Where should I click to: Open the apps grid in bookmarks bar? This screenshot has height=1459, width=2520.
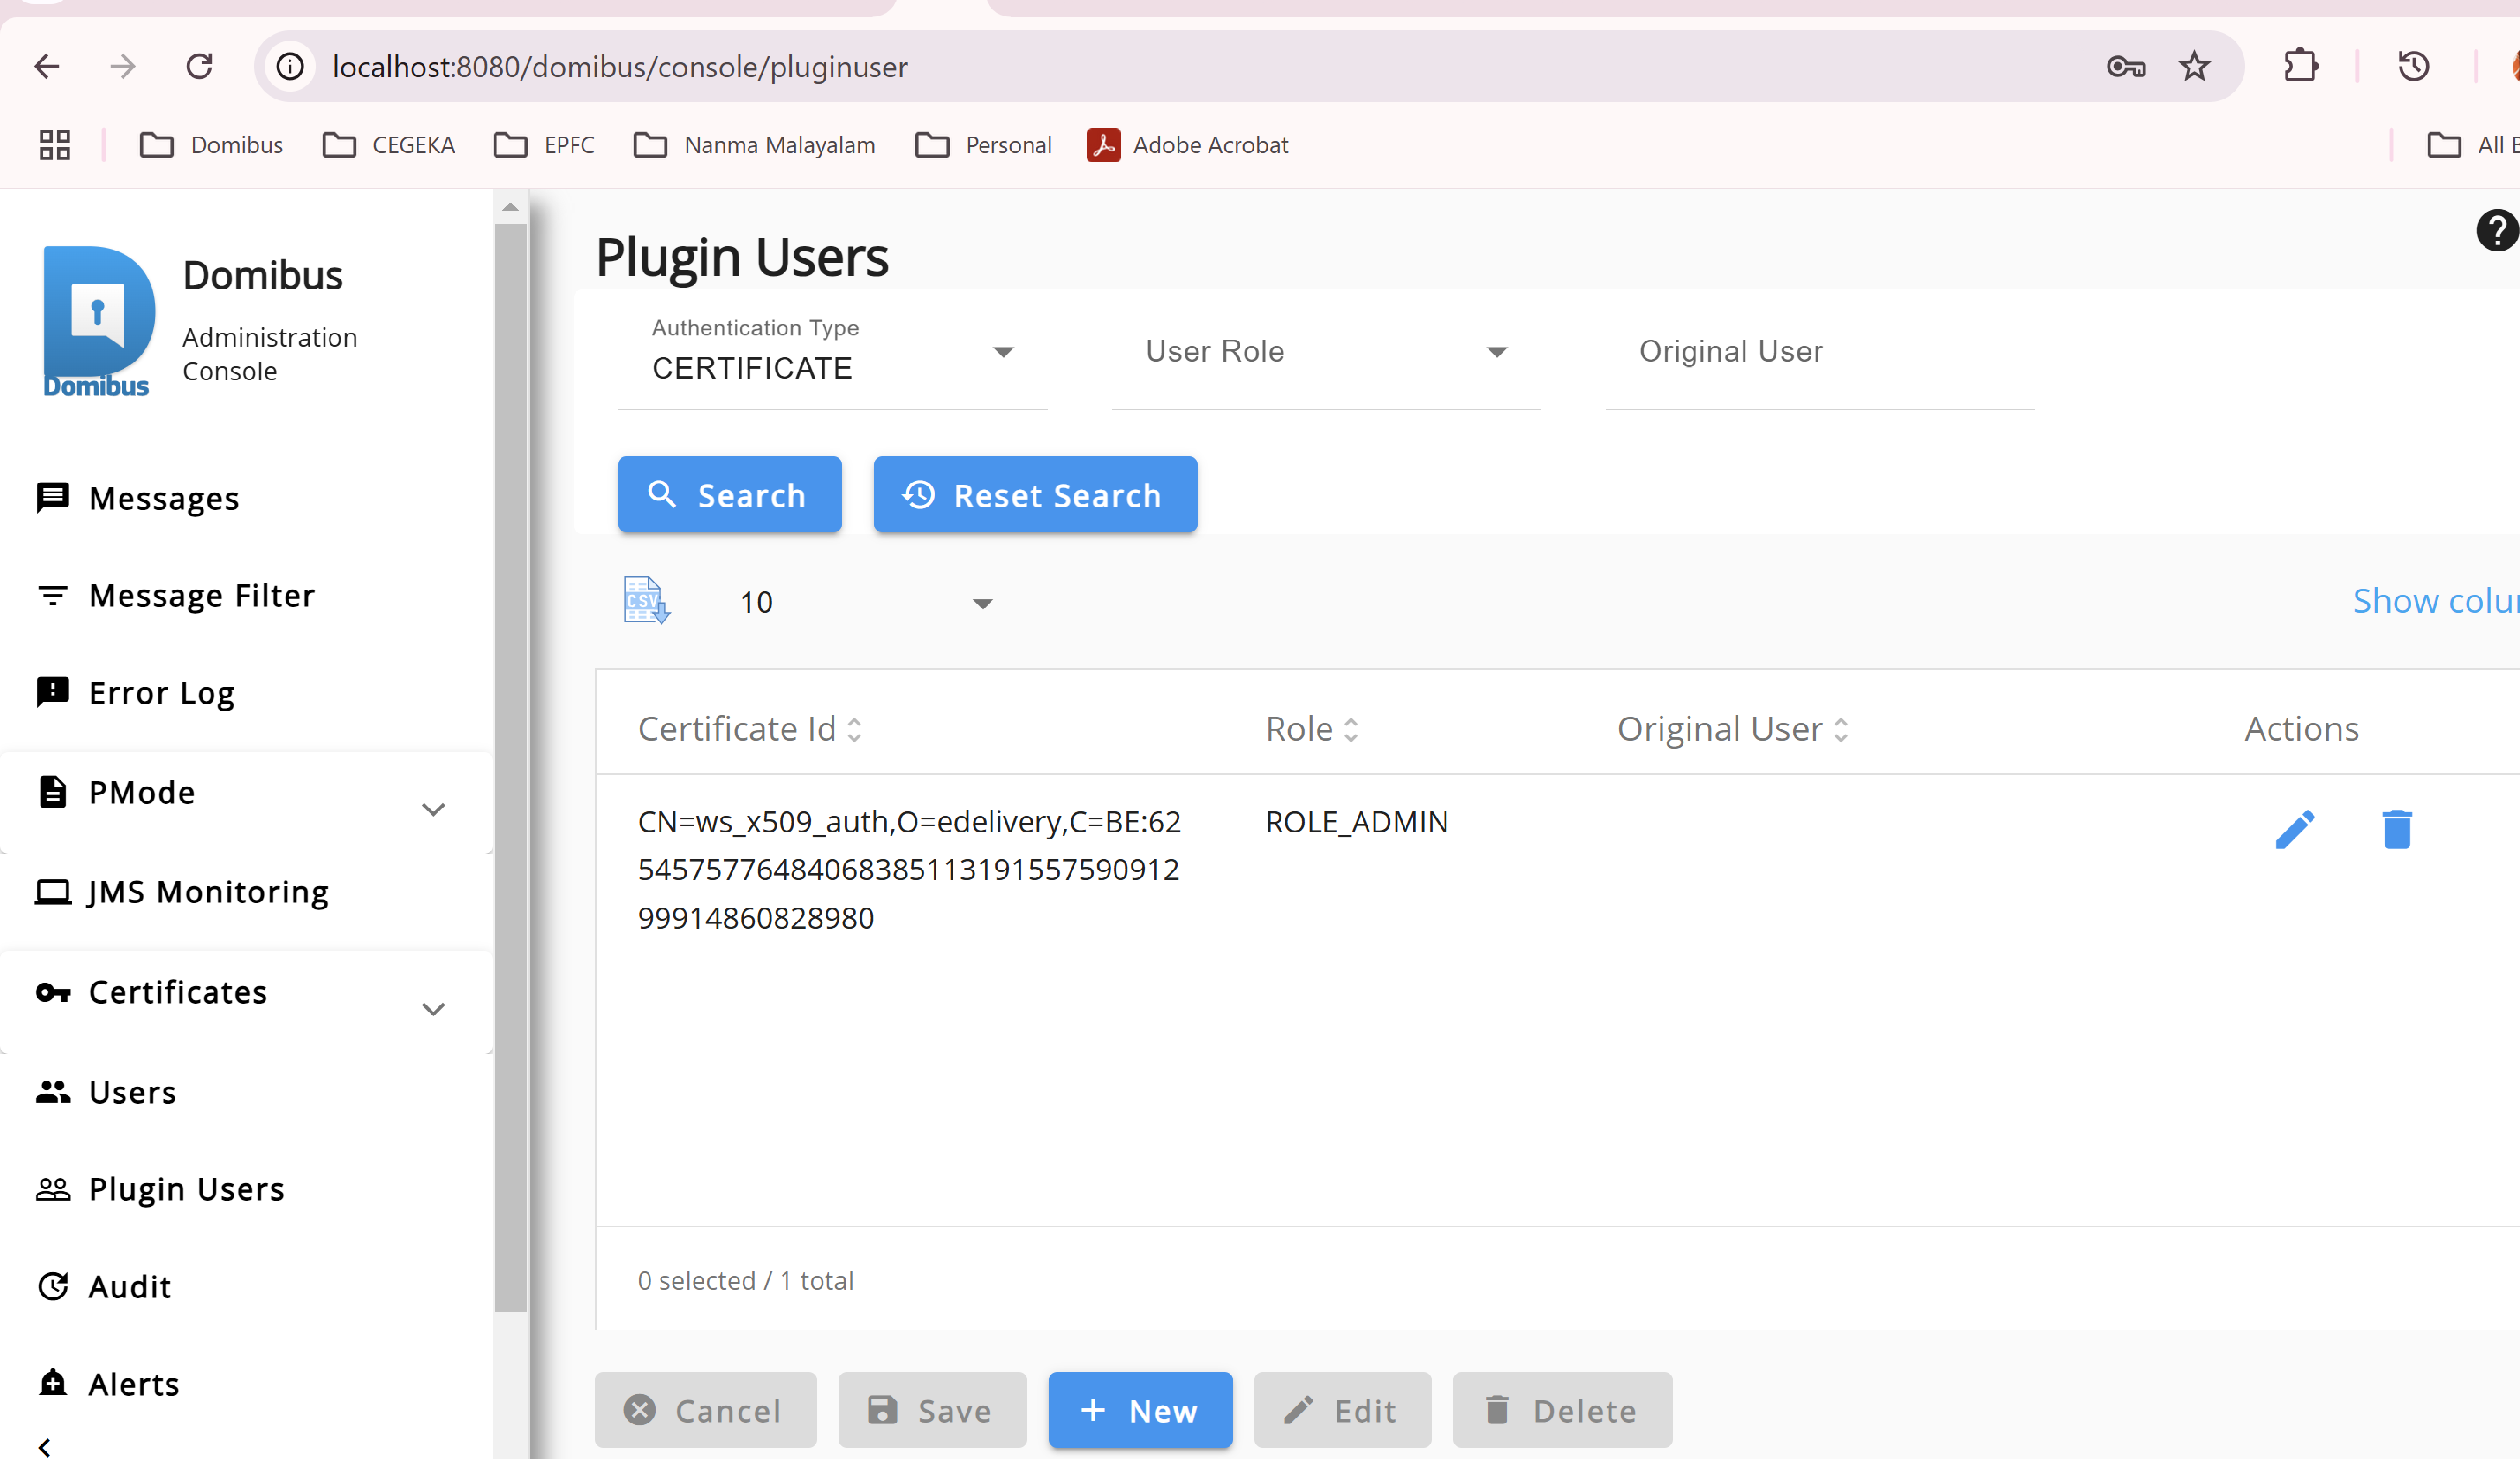(x=55, y=145)
